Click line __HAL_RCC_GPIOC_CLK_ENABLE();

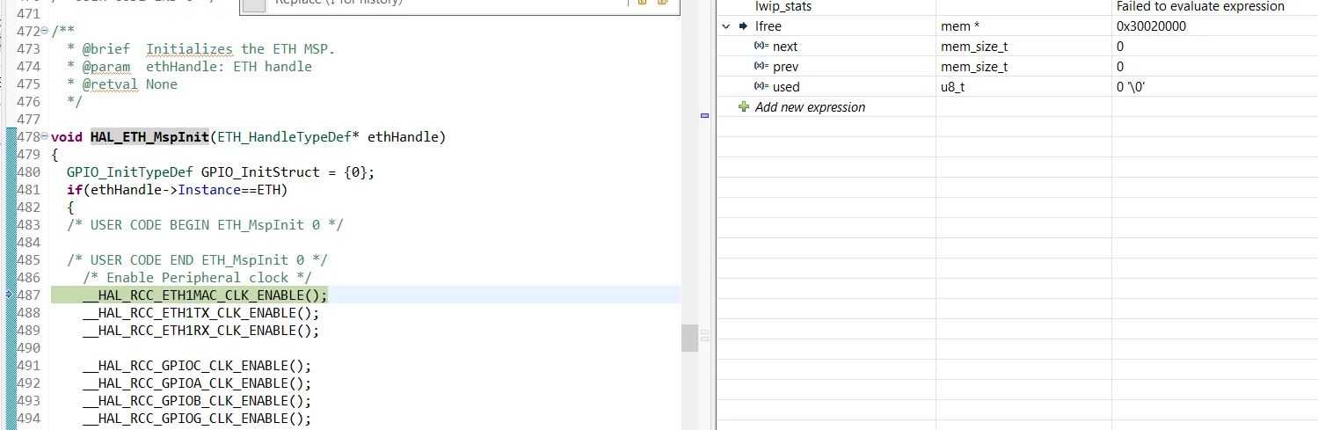point(197,365)
